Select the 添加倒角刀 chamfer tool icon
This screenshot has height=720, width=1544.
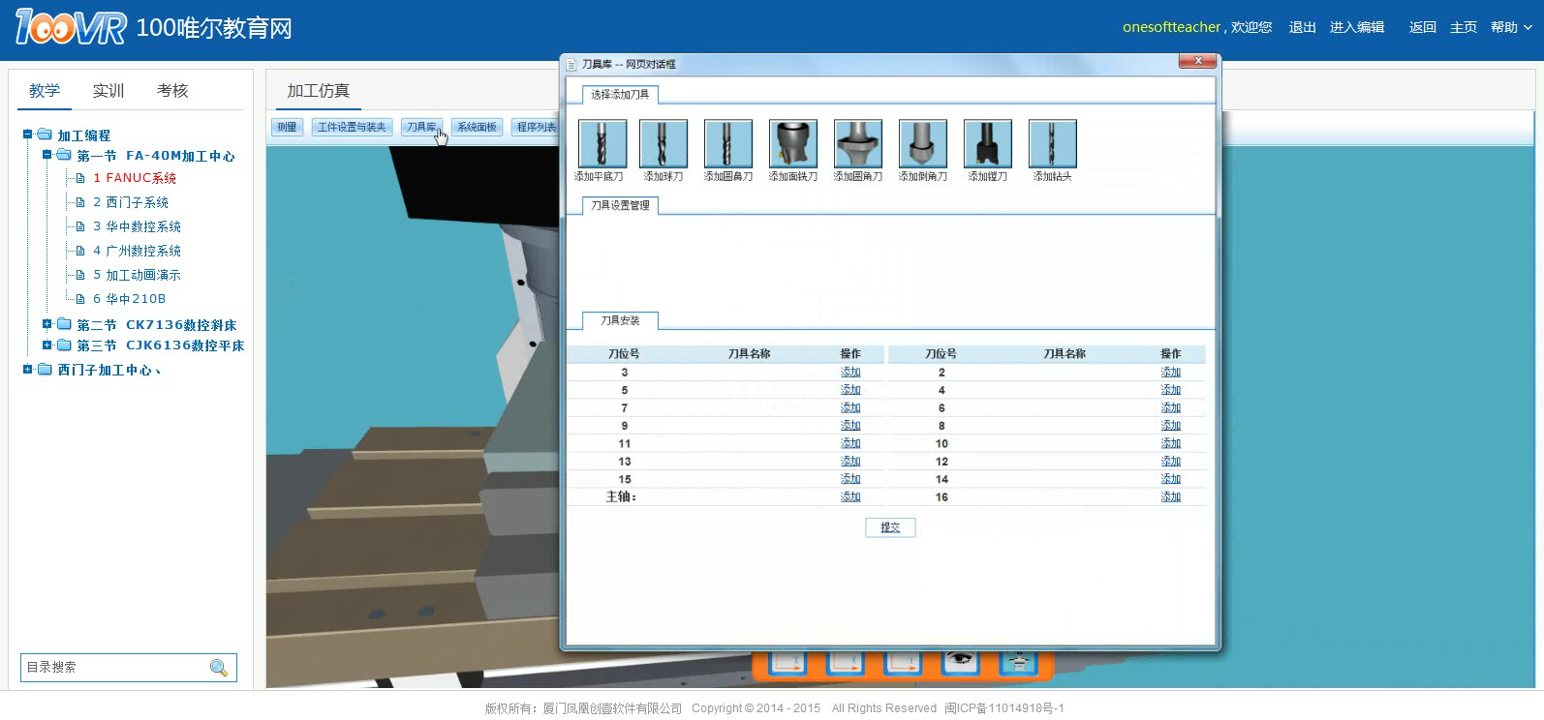tap(923, 144)
